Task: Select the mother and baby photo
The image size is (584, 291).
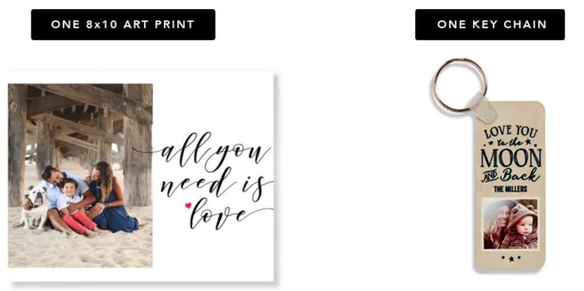Action: click(x=510, y=224)
